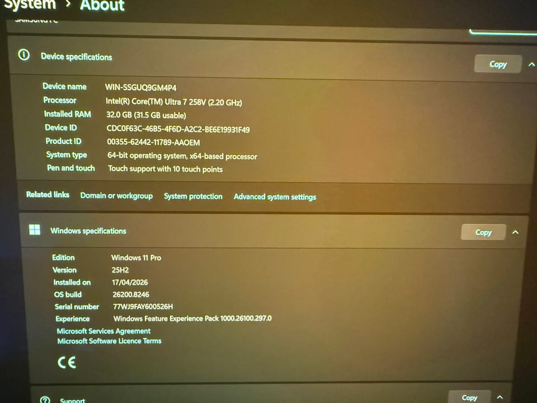Screen dimensions: 537x403
Task: Select device name WIN-SSGUQ9GM4P4
Action: [141, 87]
